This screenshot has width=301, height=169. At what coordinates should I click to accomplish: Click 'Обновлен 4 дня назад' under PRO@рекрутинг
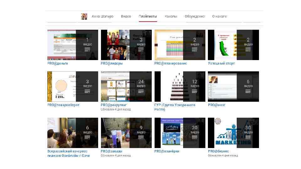(116, 110)
